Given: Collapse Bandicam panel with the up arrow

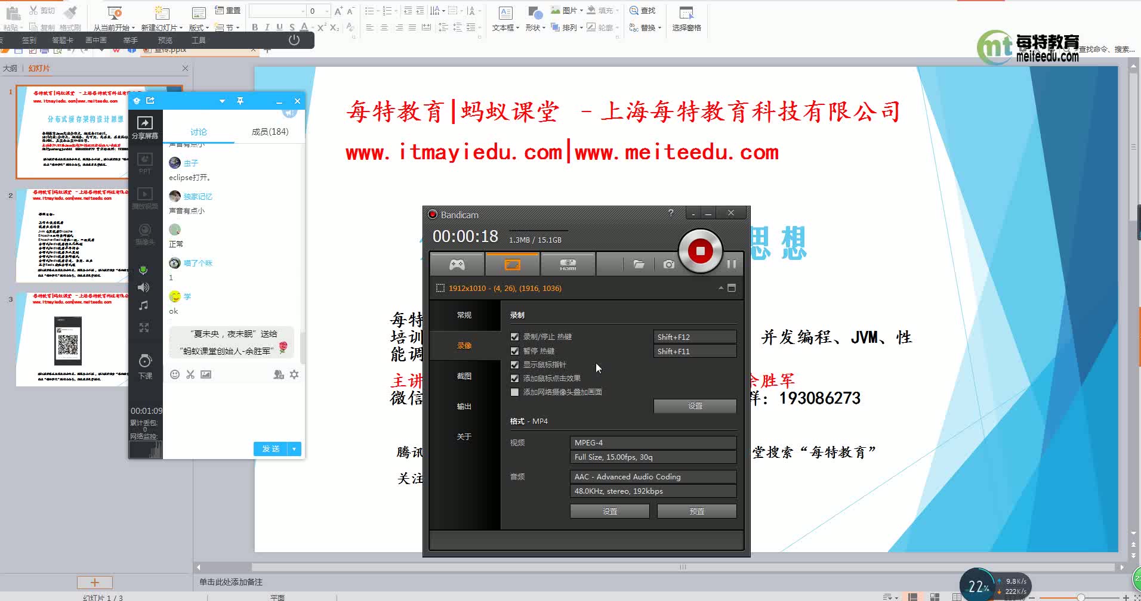Looking at the screenshot, I should pos(721,288).
